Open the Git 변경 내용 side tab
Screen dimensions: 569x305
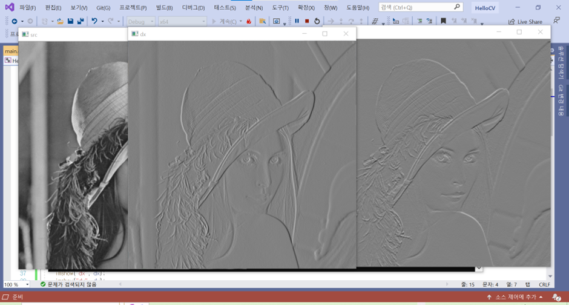[561, 100]
